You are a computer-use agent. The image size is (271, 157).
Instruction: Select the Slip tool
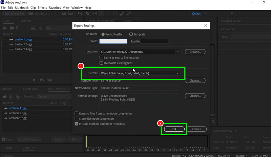click(x=95, y=13)
